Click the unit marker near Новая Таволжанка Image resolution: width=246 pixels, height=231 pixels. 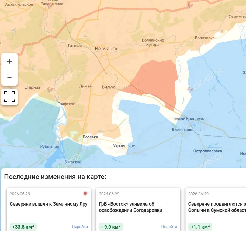pyautogui.click(x=50, y=6)
